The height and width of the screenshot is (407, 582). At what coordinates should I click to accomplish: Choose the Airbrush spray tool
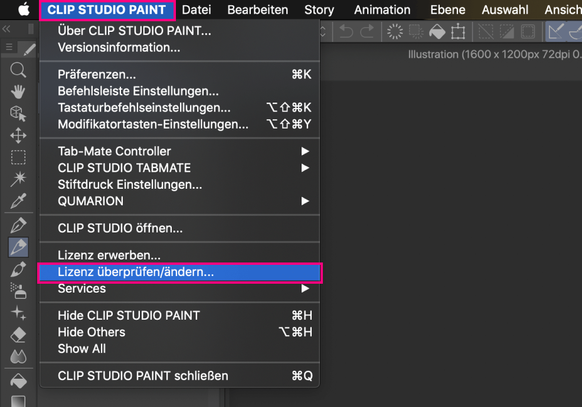click(18, 290)
